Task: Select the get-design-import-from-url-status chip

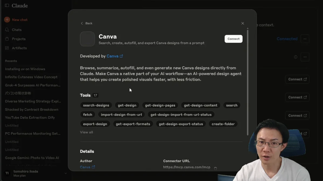Action: point(181,114)
